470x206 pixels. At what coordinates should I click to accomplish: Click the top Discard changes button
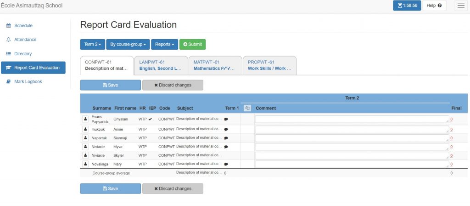pos(173,85)
